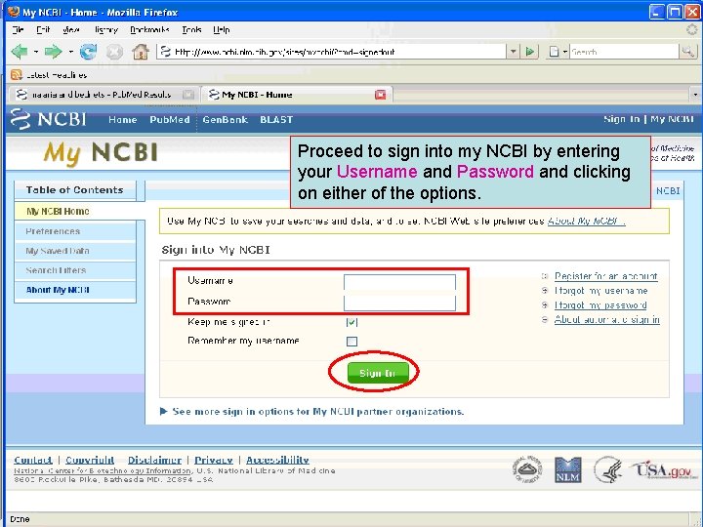The image size is (703, 527).
Task: Open the File menu
Action: tap(18, 30)
